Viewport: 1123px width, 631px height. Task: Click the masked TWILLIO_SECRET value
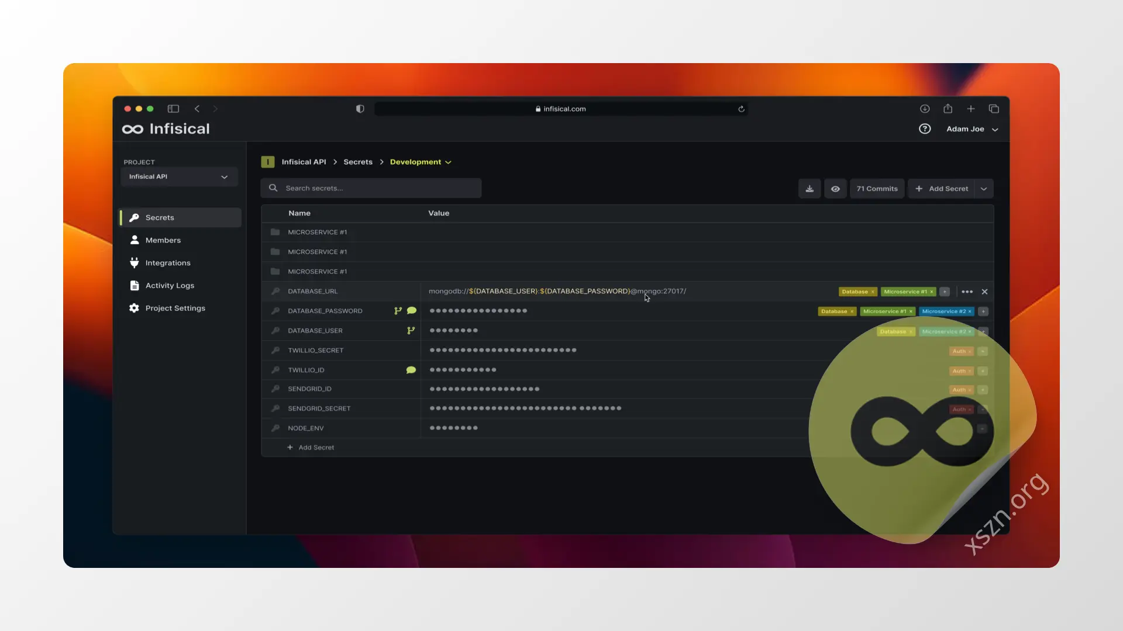[503, 350]
